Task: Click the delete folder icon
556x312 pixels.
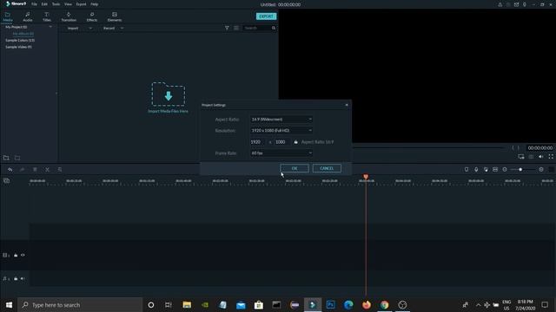Action: (17, 158)
